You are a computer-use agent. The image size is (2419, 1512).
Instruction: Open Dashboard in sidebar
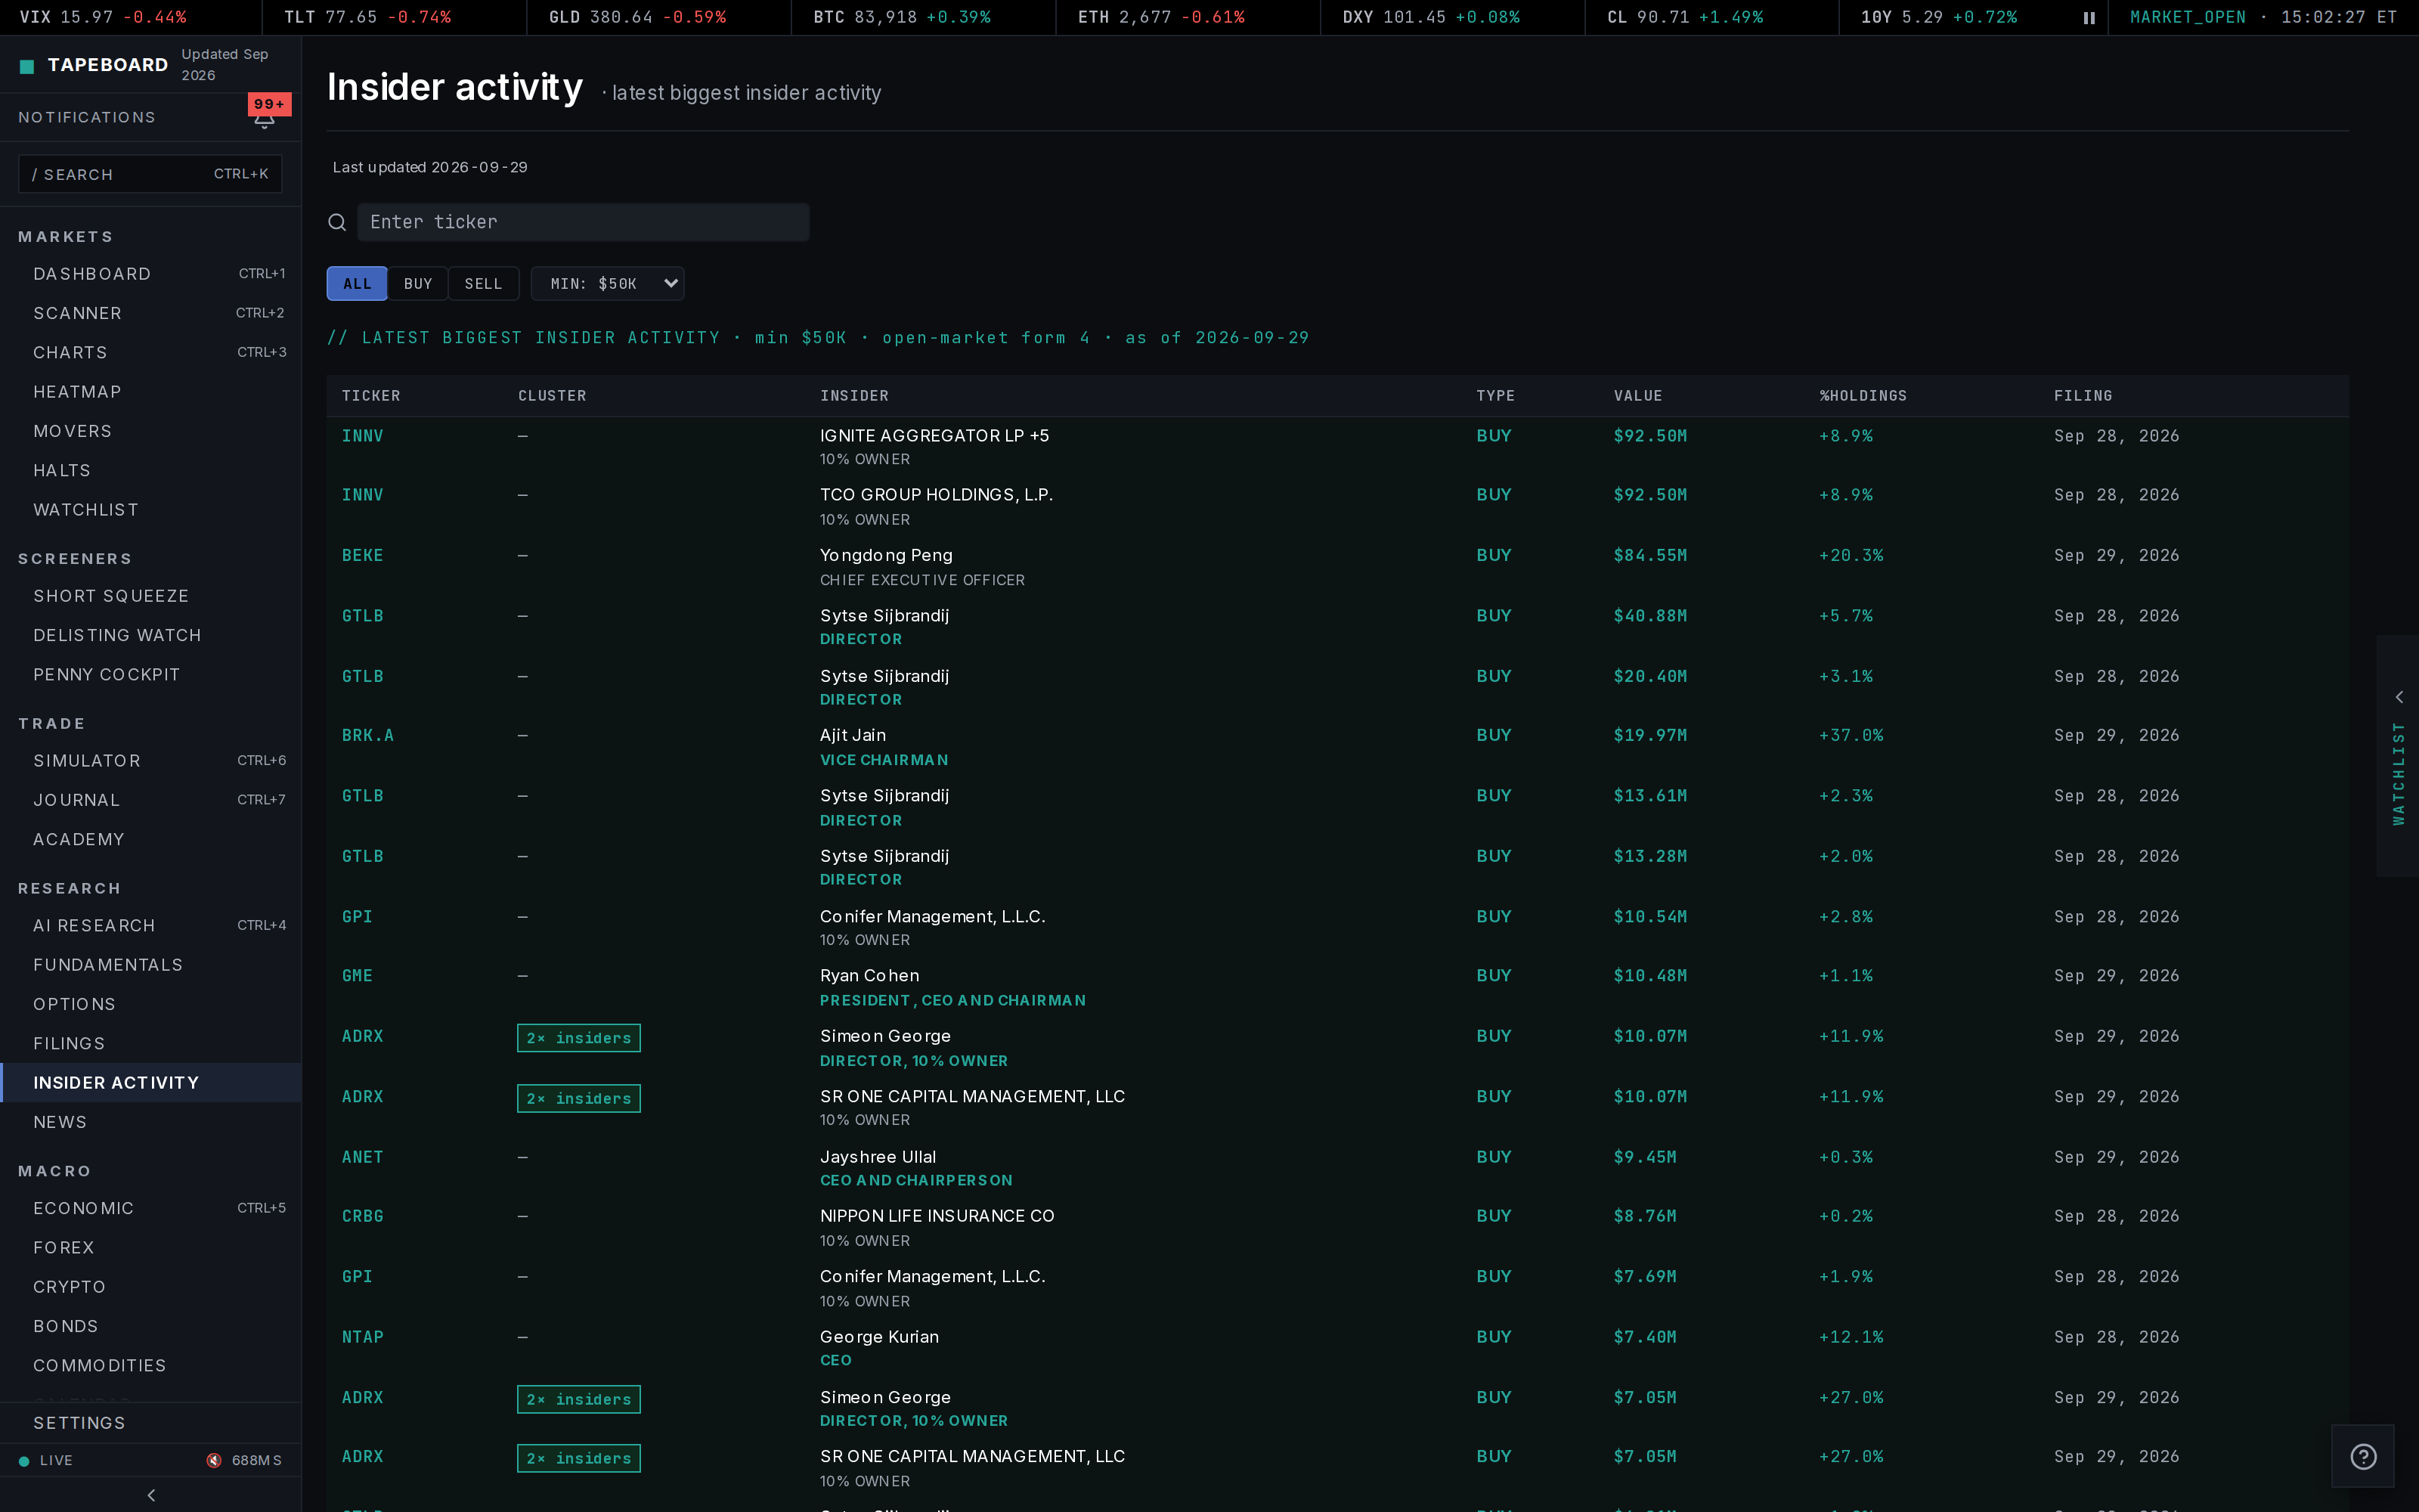151,274
